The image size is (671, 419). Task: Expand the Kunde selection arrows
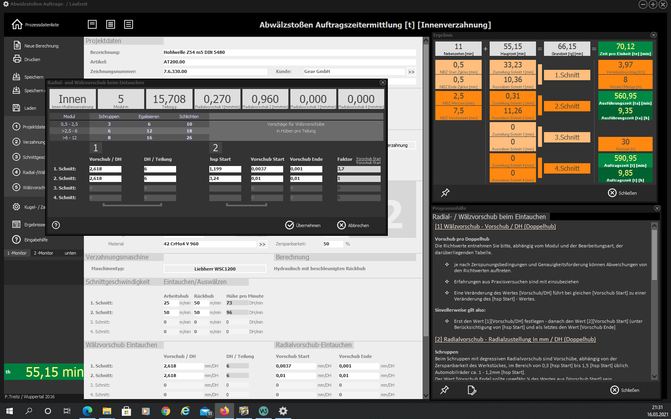coord(411,72)
